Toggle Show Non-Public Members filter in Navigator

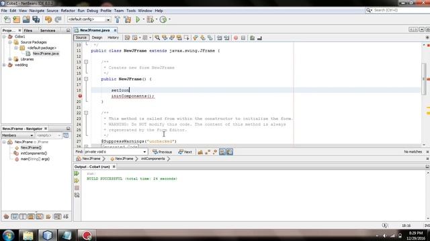coord(32,217)
